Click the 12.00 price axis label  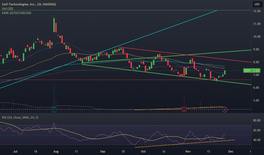pyautogui.click(x=257, y=11)
